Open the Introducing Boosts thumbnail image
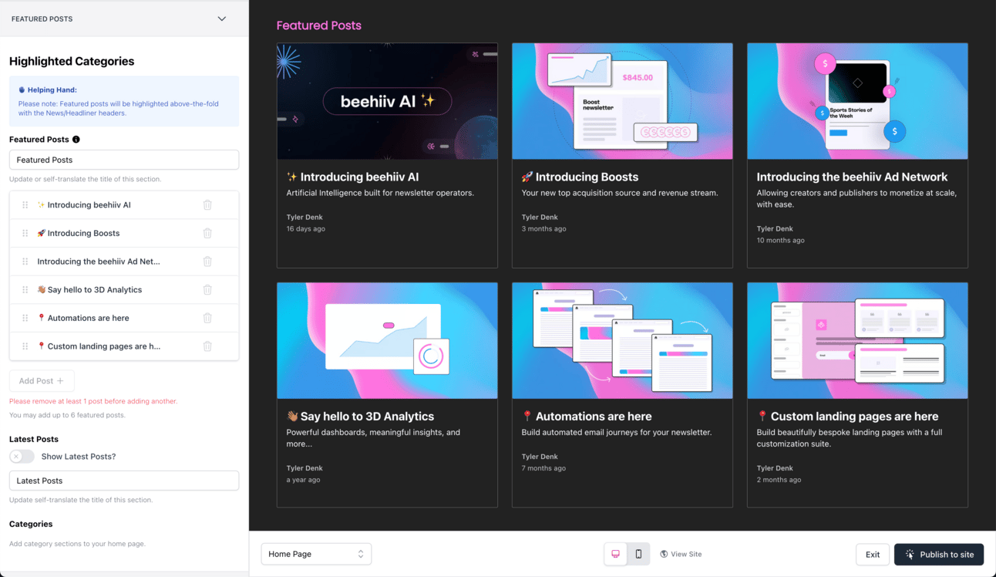The image size is (996, 577). (622, 101)
